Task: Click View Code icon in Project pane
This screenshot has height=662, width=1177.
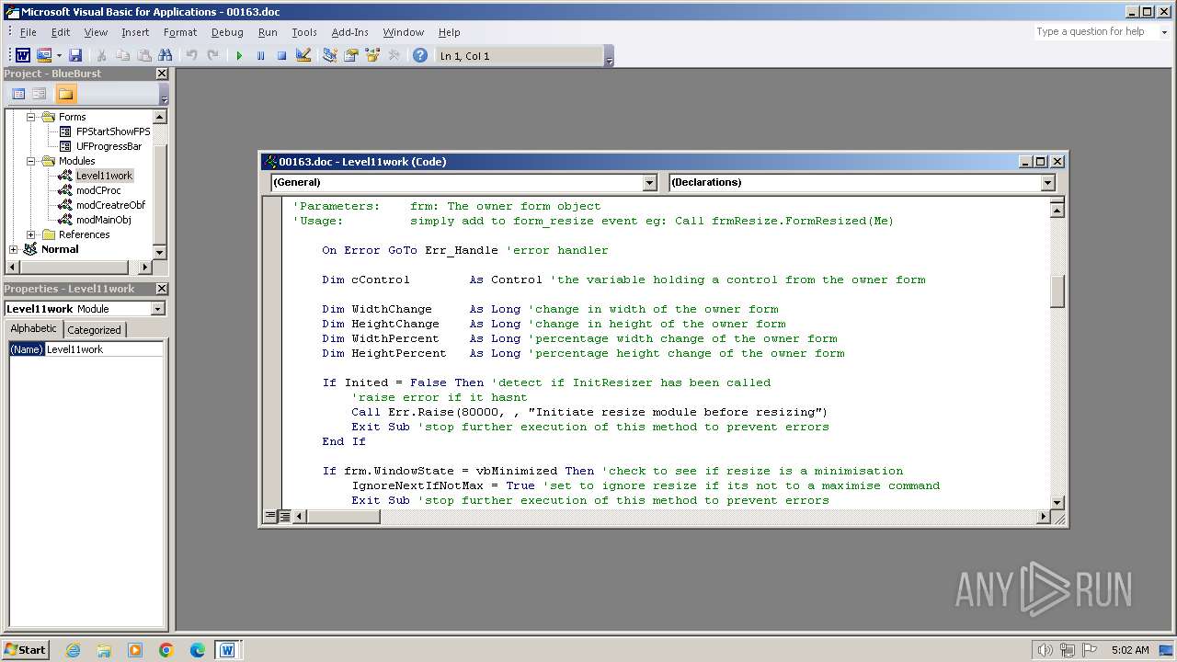Action: point(18,94)
